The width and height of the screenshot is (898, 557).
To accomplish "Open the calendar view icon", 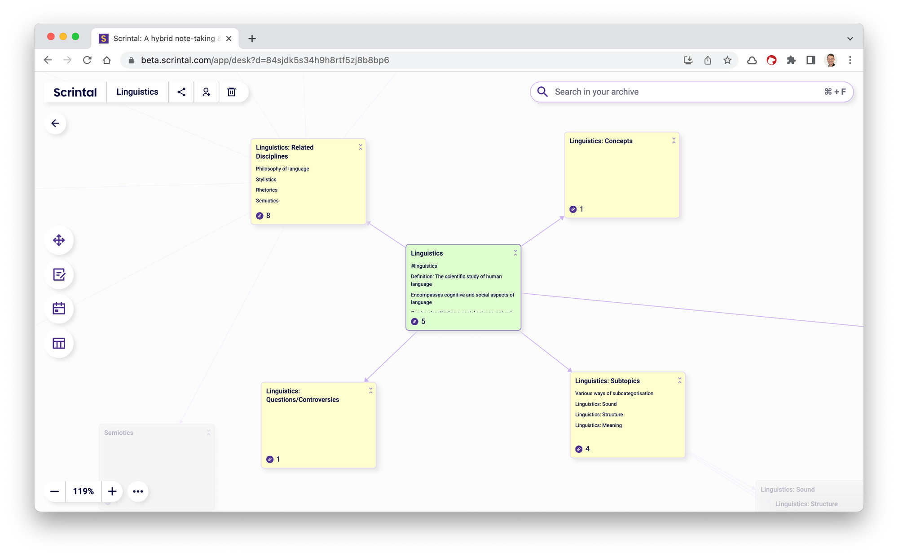I will coord(59,309).
